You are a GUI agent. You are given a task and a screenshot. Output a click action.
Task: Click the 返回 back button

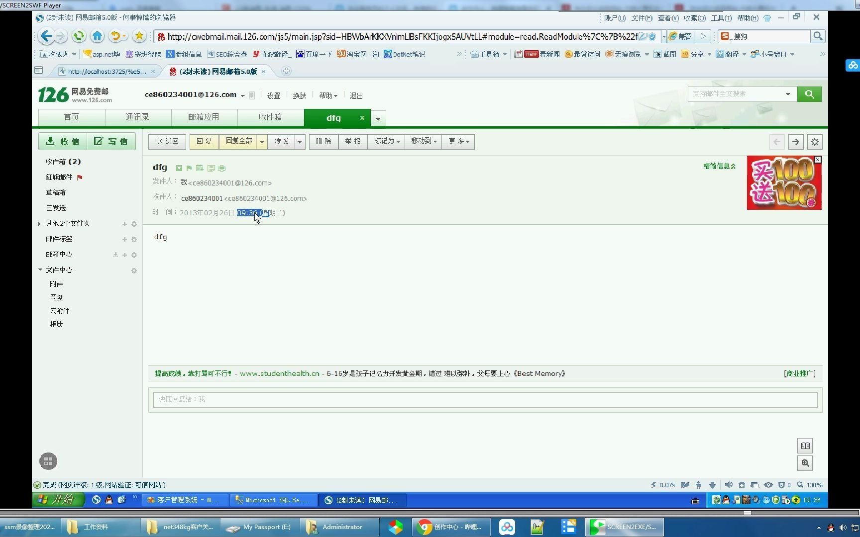pos(167,141)
